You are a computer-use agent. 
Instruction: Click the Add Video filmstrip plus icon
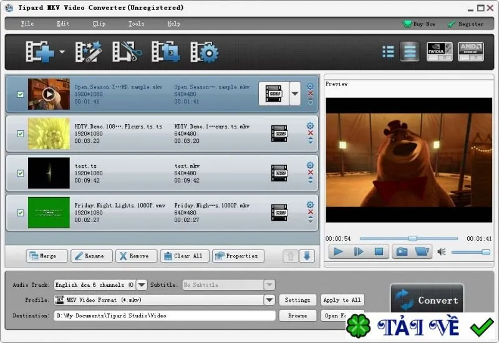40,52
